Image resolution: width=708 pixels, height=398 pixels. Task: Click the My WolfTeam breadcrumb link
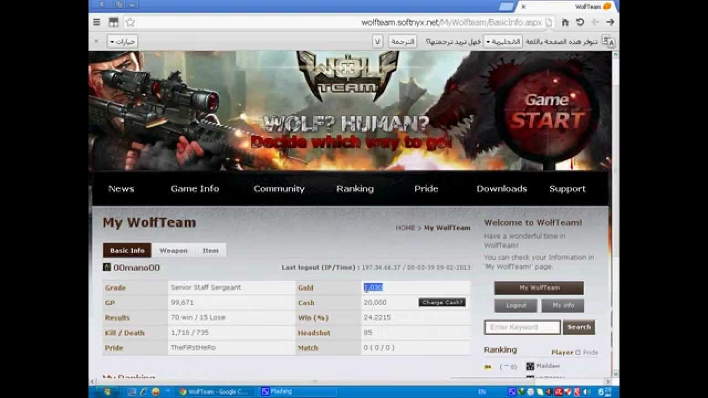[447, 228]
